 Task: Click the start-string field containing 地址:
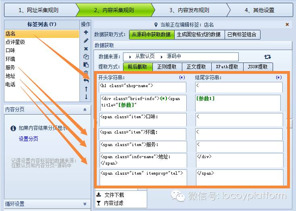click(143, 161)
